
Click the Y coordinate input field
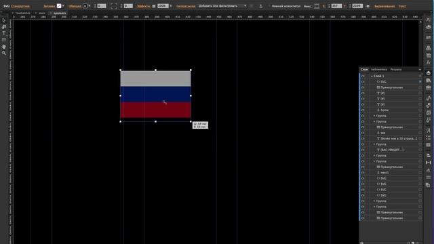pos(357,6)
